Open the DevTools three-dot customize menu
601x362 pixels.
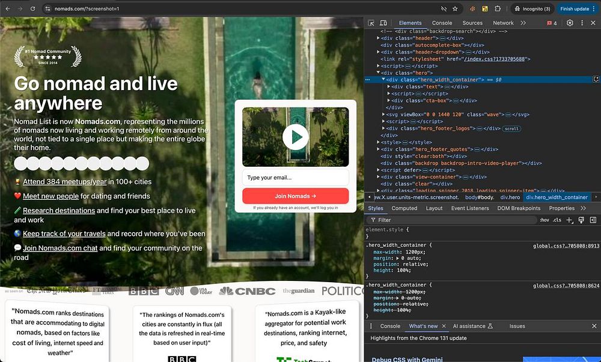click(x=582, y=23)
